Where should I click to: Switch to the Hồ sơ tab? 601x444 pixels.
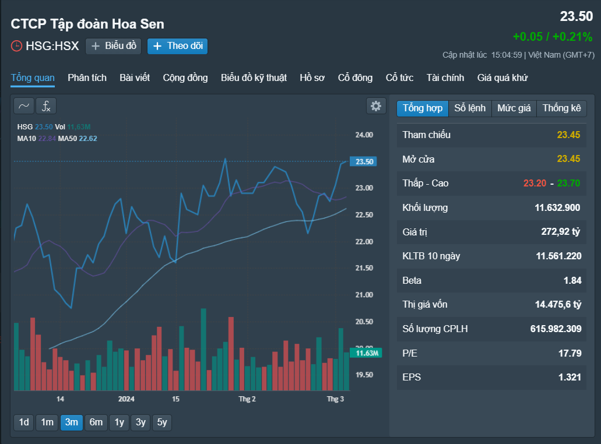click(312, 77)
